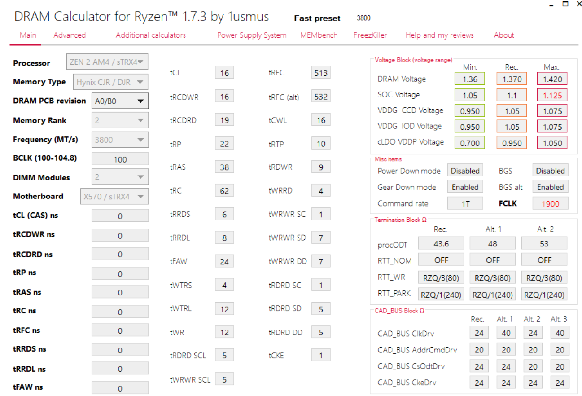Click the BGS alt Enabled box
This screenshot has width=582, height=396.
point(550,187)
